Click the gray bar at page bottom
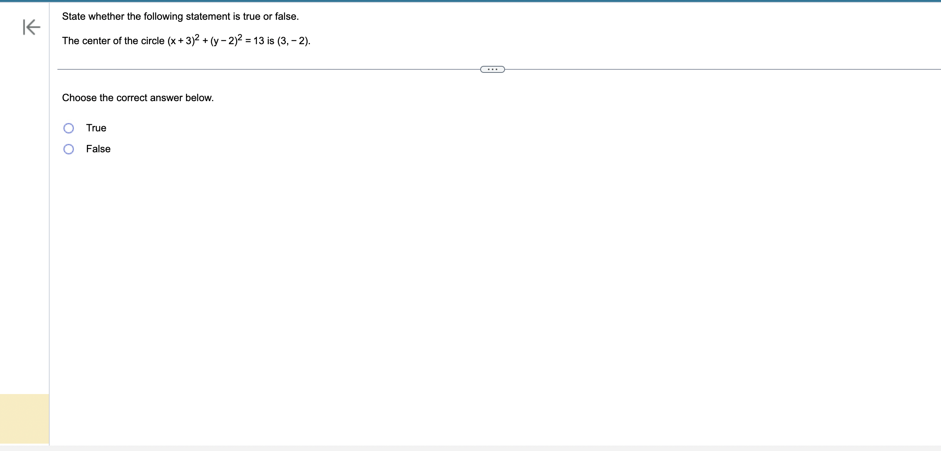Image resolution: width=941 pixels, height=451 pixels. 470,448
